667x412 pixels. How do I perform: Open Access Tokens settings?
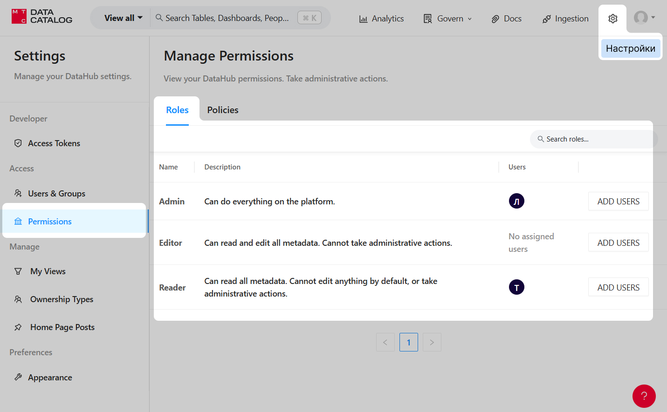point(54,143)
